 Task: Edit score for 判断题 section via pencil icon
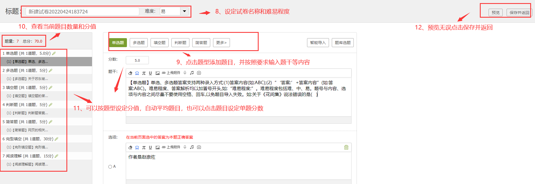click(51, 105)
